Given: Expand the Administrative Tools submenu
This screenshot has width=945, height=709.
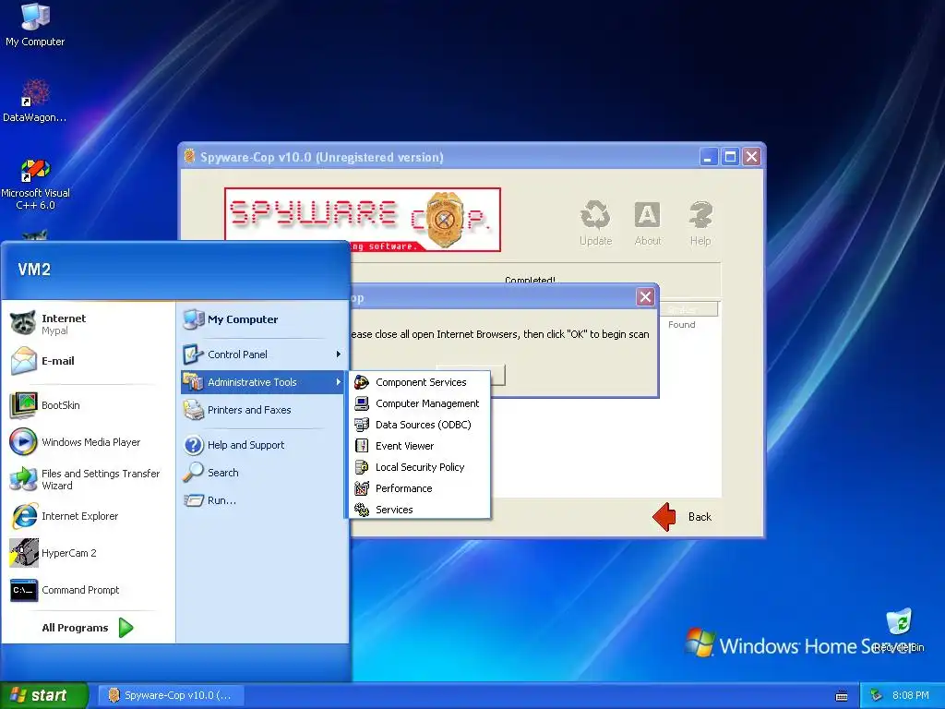Looking at the screenshot, I should (262, 382).
